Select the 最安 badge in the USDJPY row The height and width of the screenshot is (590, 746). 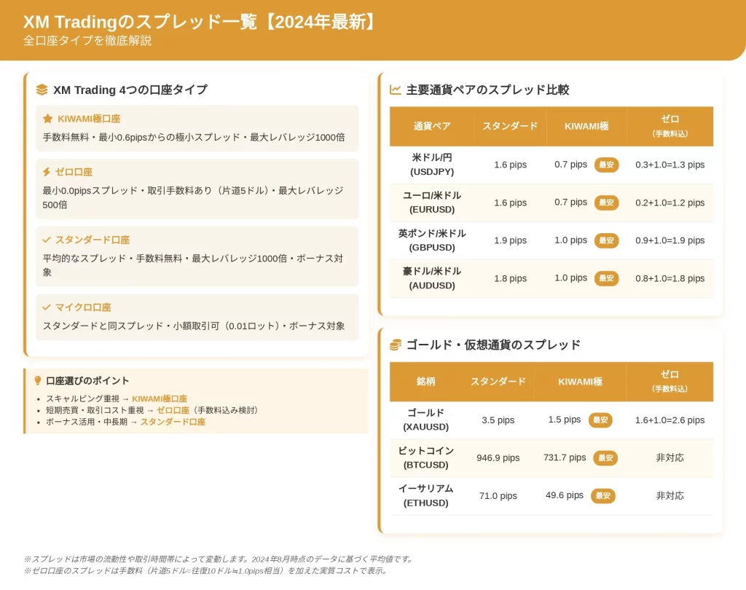(x=606, y=165)
